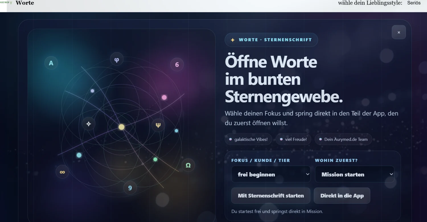Click Direkt in die App button

[x=342, y=196]
